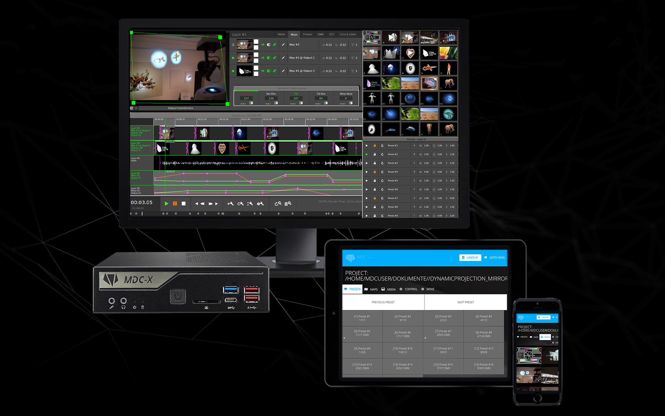The image size is (665, 416).
Task: Toggle the green active square of Map #2
Action: coord(233,58)
